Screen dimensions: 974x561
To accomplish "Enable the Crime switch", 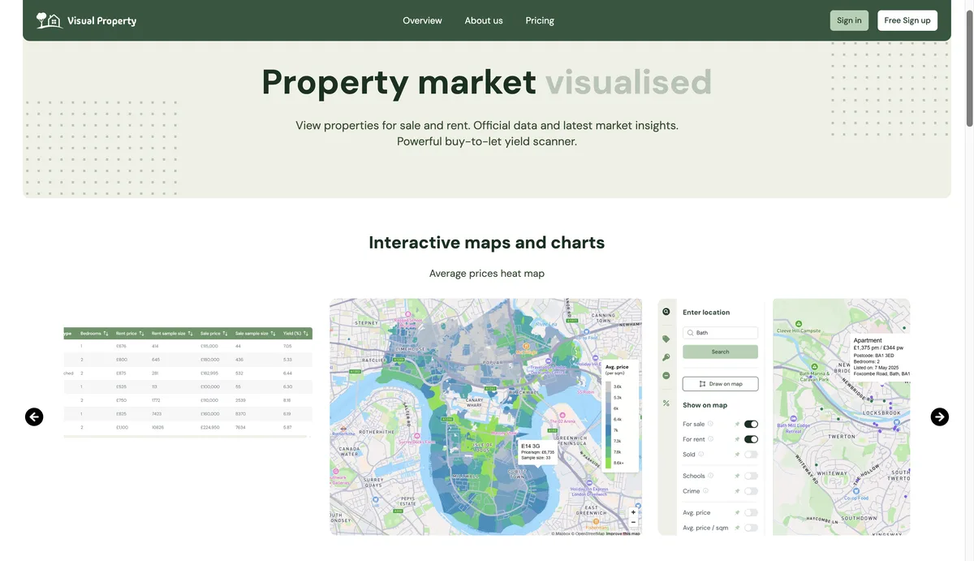I will (x=751, y=491).
